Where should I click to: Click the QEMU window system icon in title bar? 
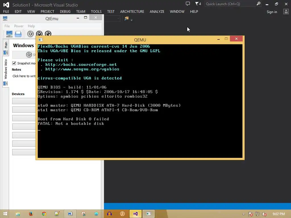40,40
